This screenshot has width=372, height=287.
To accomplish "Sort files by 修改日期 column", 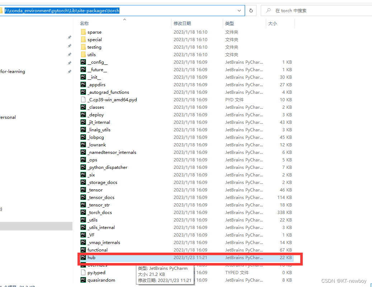I will 182,23.
